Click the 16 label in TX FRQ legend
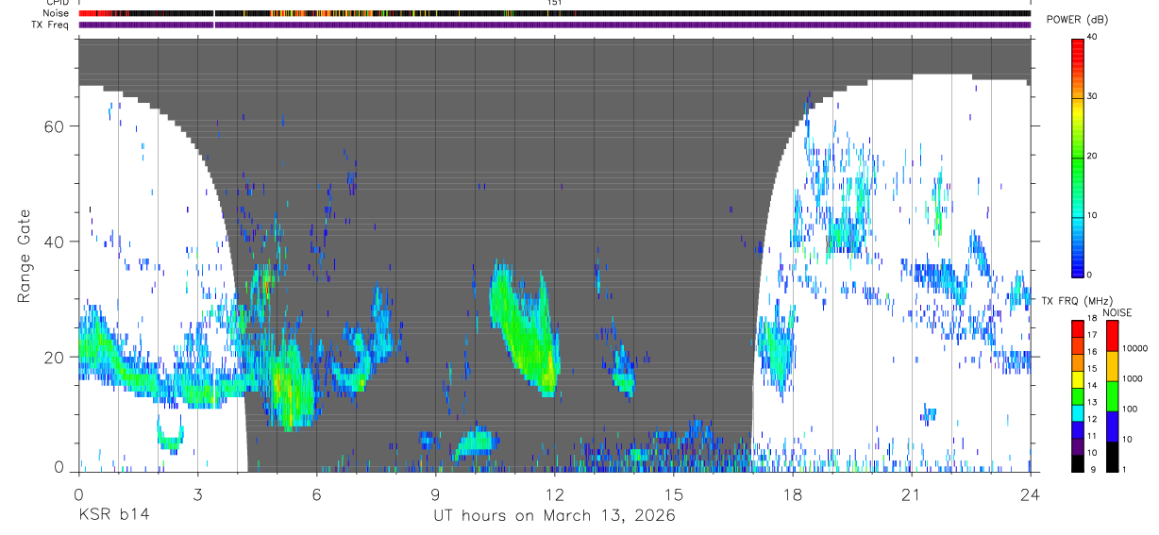Image resolution: width=1159 pixels, height=535 pixels. 1092,352
